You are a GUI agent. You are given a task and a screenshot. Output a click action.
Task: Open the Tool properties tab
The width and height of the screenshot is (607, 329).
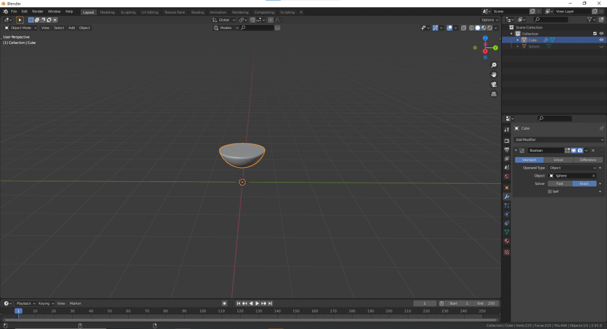pyautogui.click(x=507, y=130)
